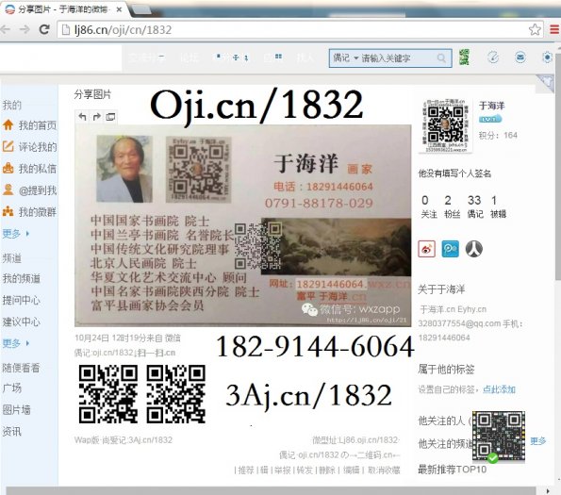561x495 pixels.
Task: Select the 分享图片 browser tab
Action: click(64, 9)
